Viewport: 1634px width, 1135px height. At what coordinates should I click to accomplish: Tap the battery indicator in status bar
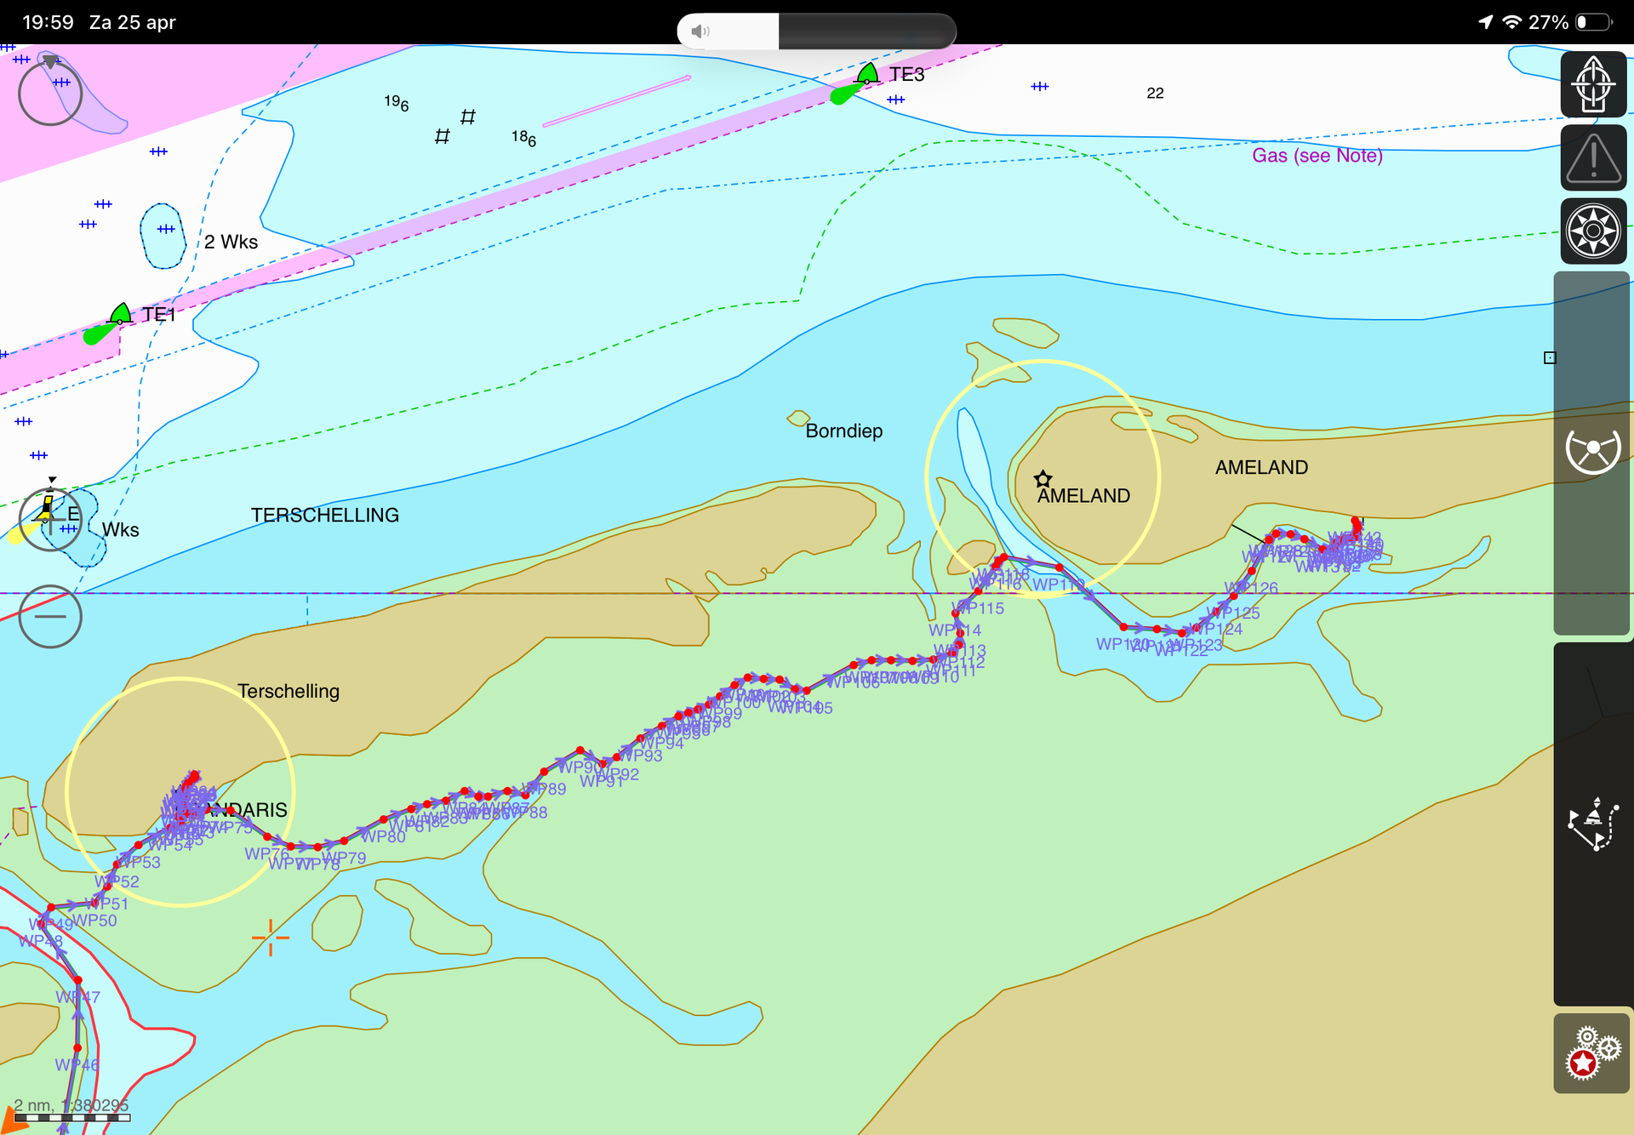[1593, 22]
